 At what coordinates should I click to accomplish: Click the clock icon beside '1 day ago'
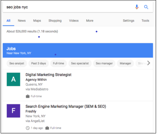point(28,128)
